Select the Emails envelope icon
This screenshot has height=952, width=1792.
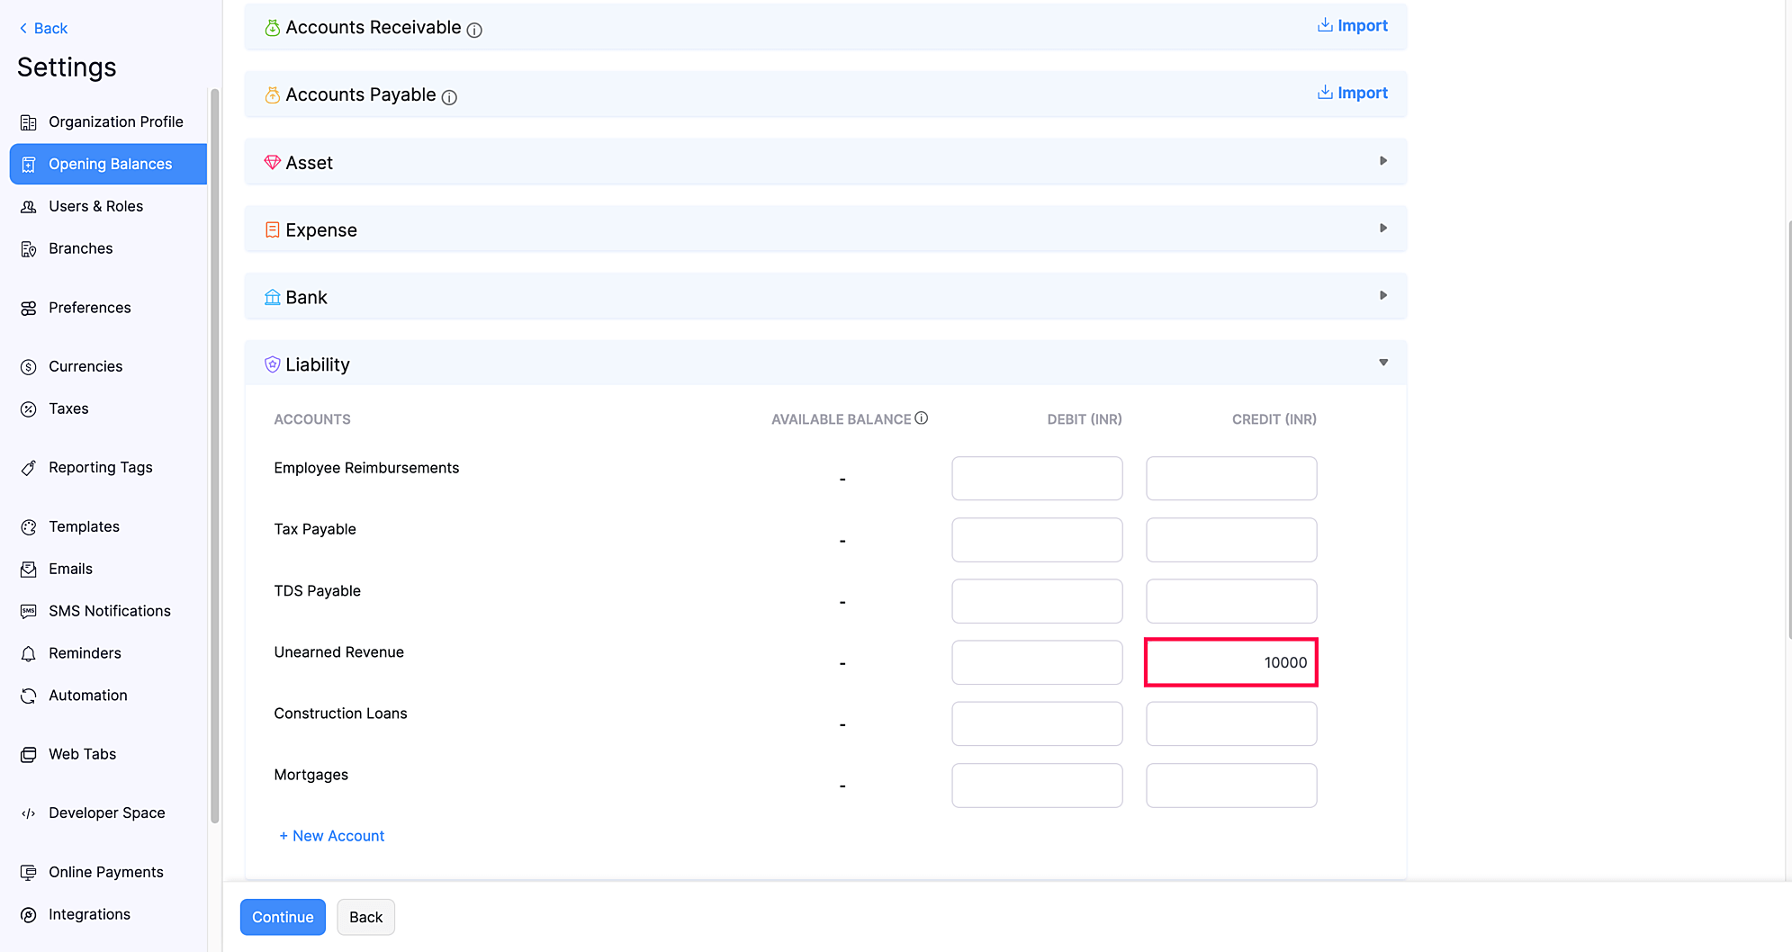click(x=28, y=569)
